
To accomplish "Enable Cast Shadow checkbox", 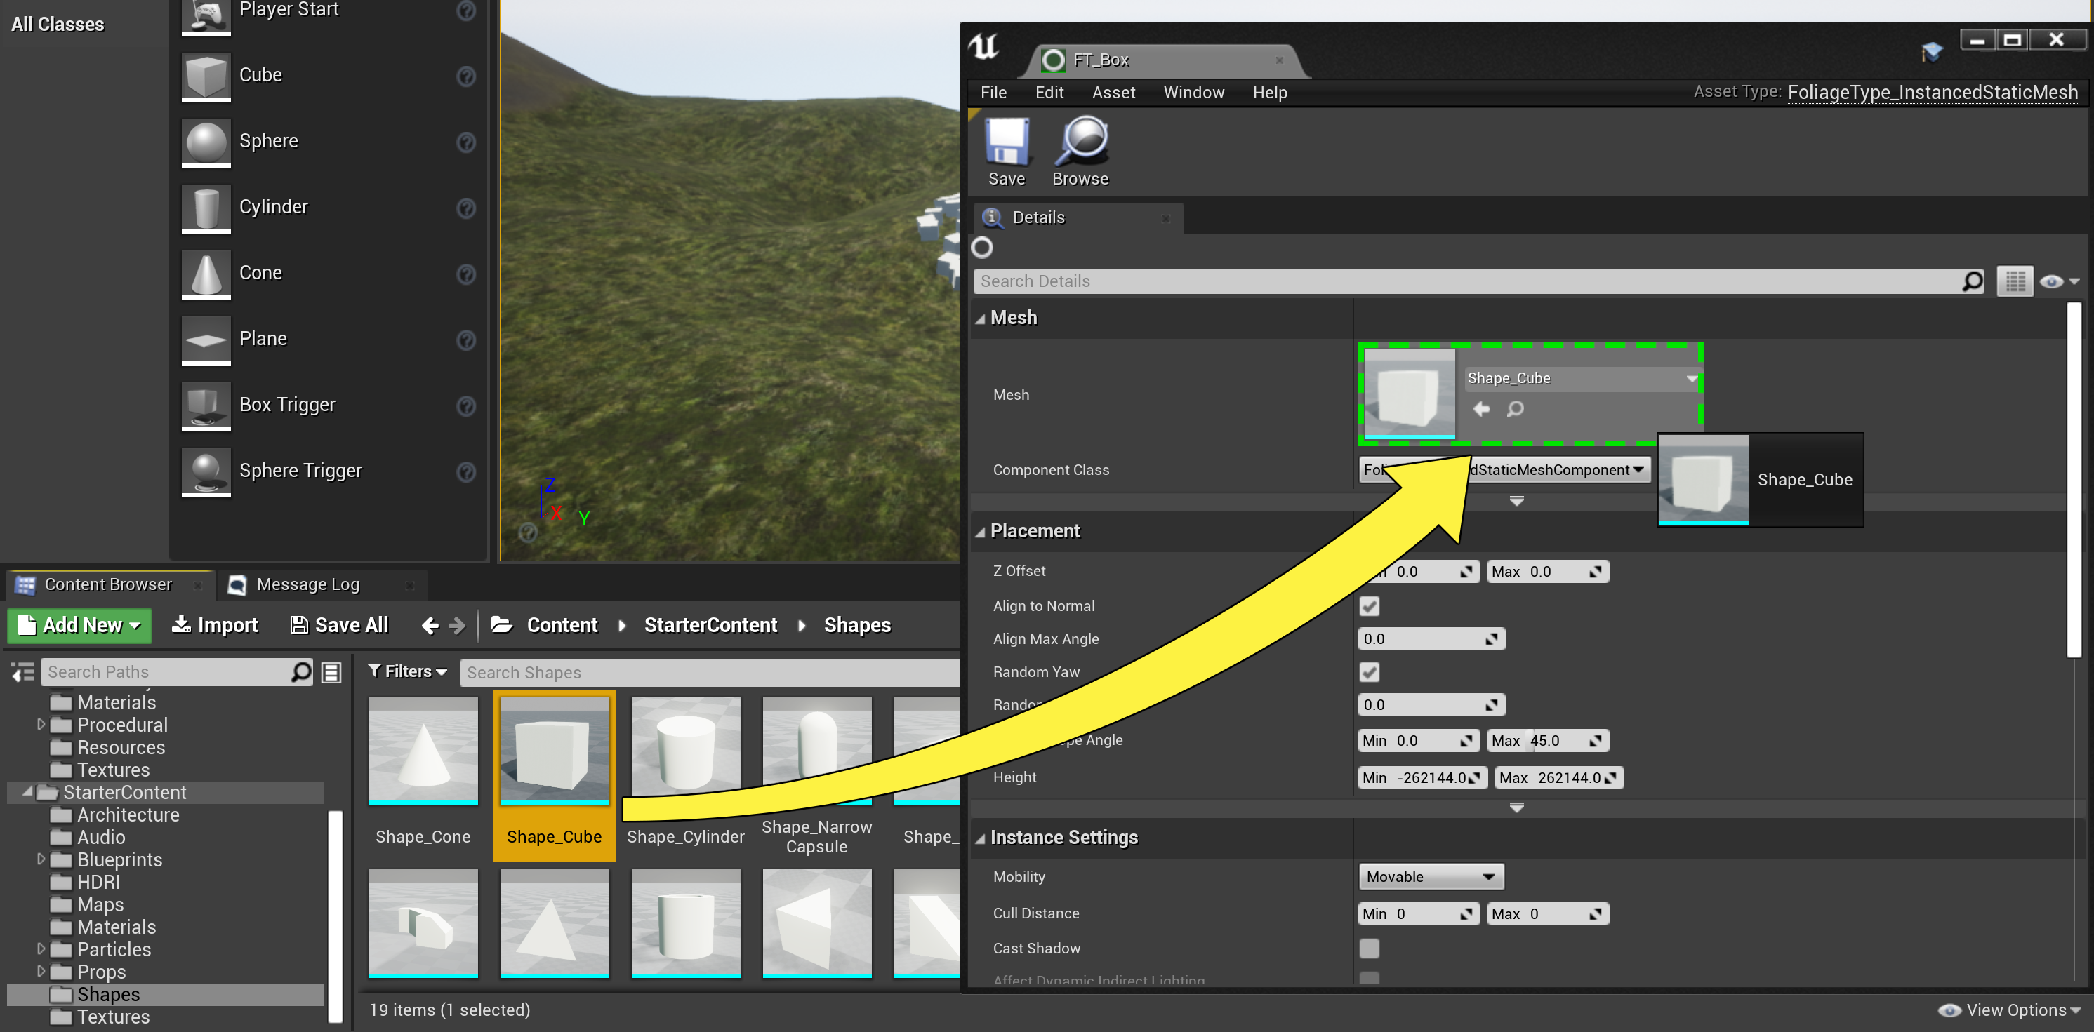I will (1369, 949).
